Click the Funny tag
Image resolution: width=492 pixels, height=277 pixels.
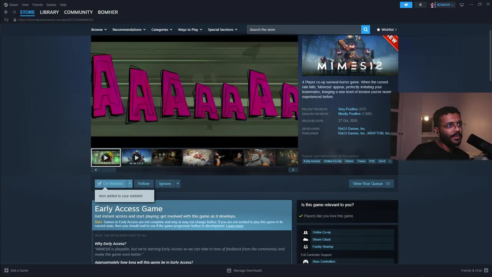tap(361, 161)
